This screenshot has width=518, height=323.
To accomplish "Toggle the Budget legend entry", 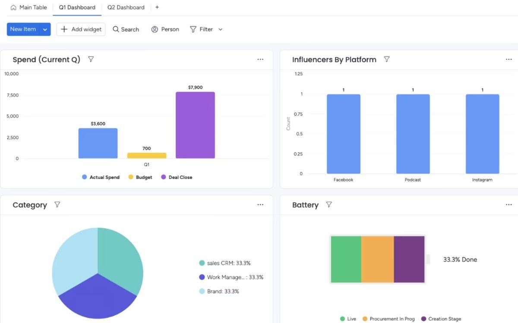I will [140, 177].
